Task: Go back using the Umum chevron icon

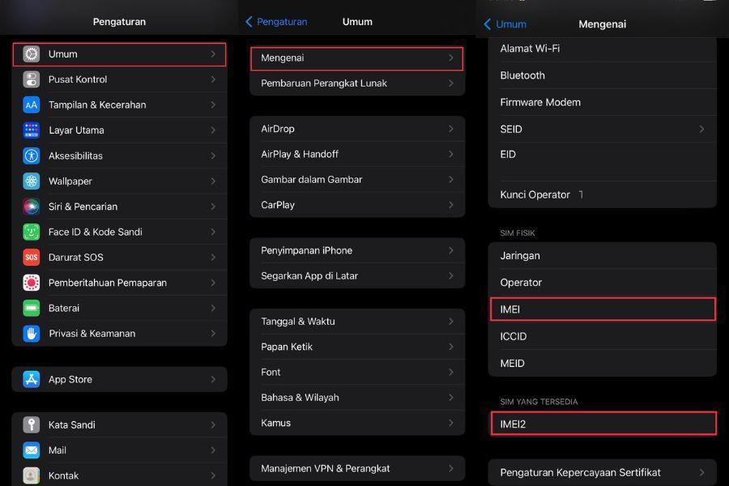Action: 488,24
